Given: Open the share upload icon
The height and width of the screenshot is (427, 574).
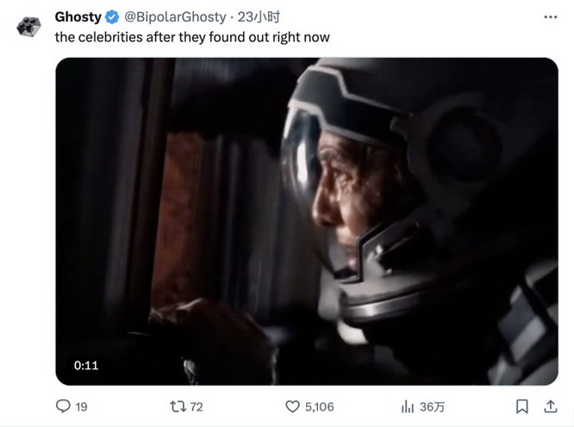Looking at the screenshot, I should (551, 406).
